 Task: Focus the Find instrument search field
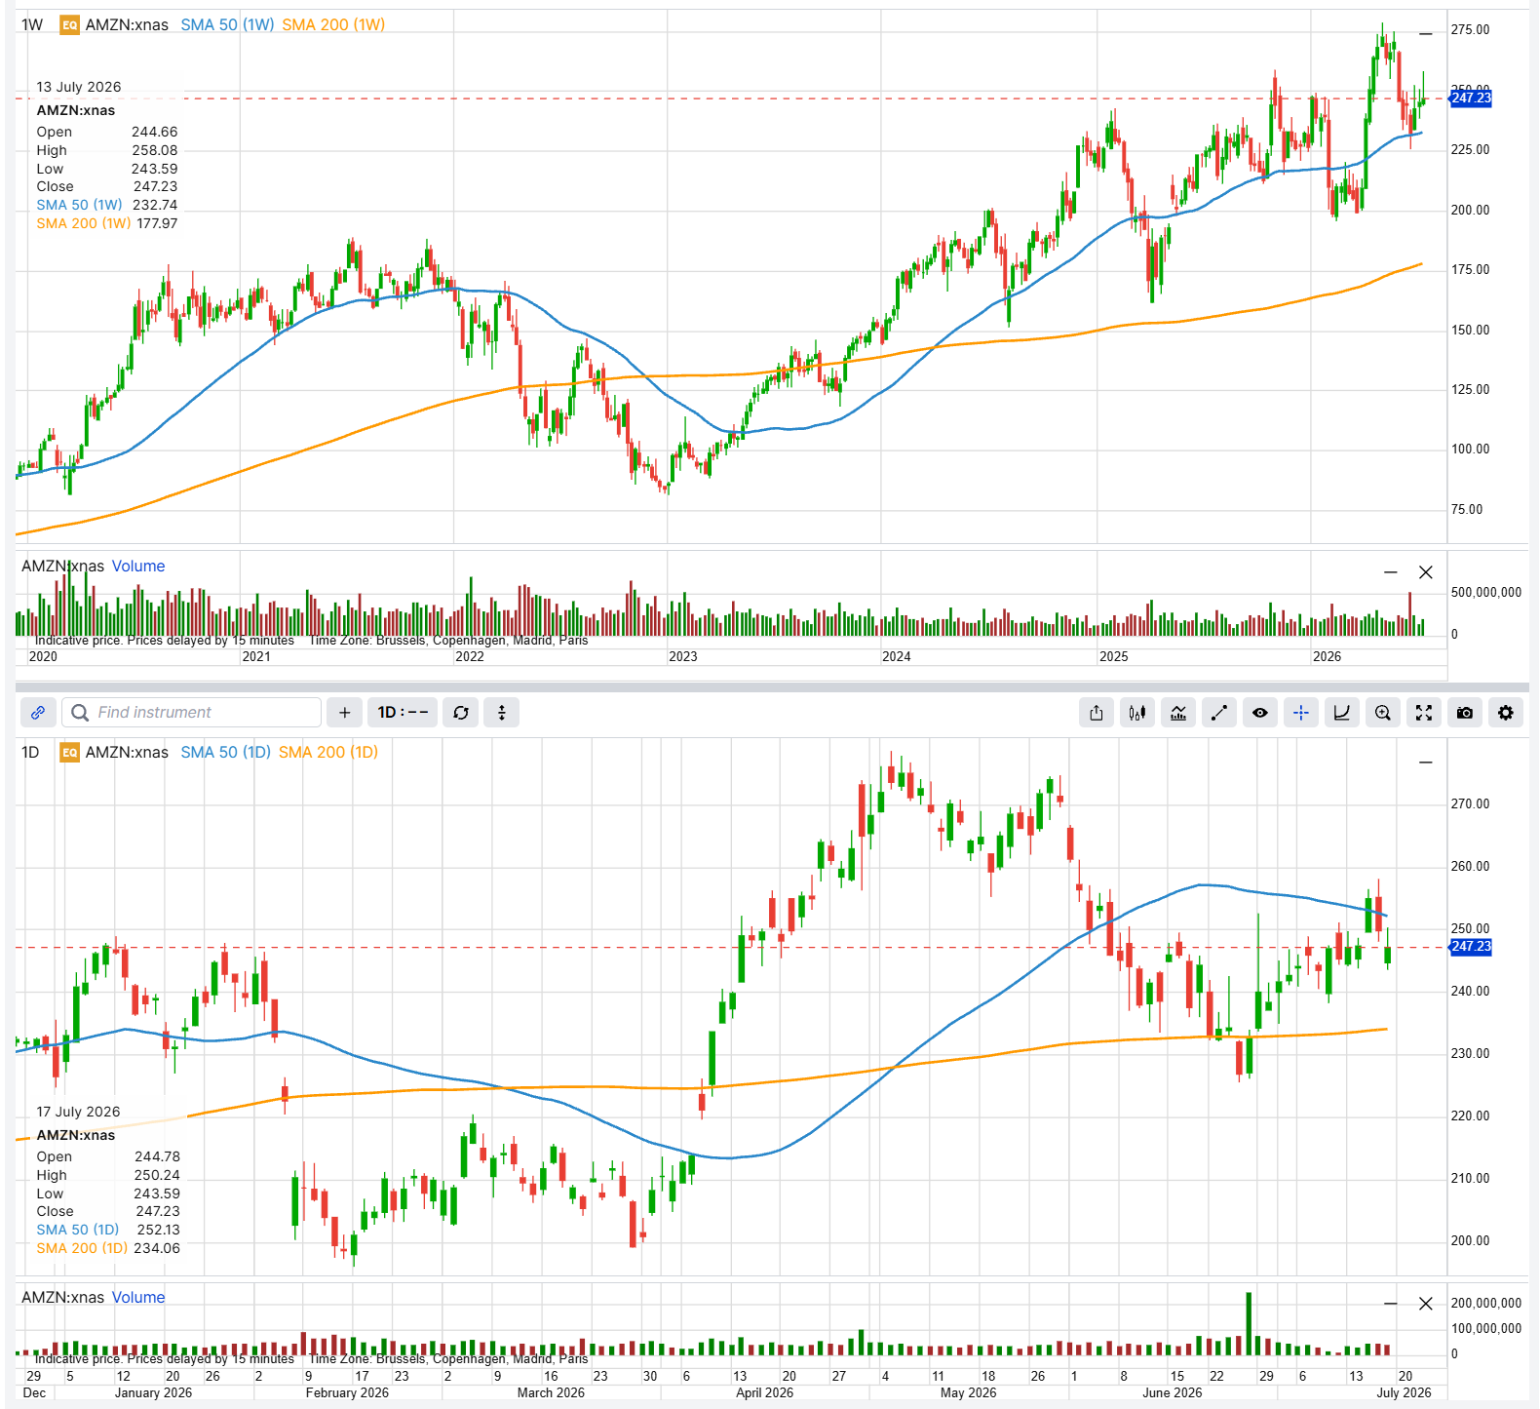pos(191,713)
